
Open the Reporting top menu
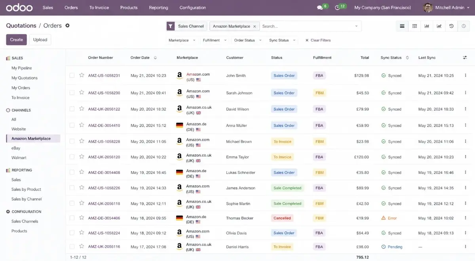tap(158, 8)
